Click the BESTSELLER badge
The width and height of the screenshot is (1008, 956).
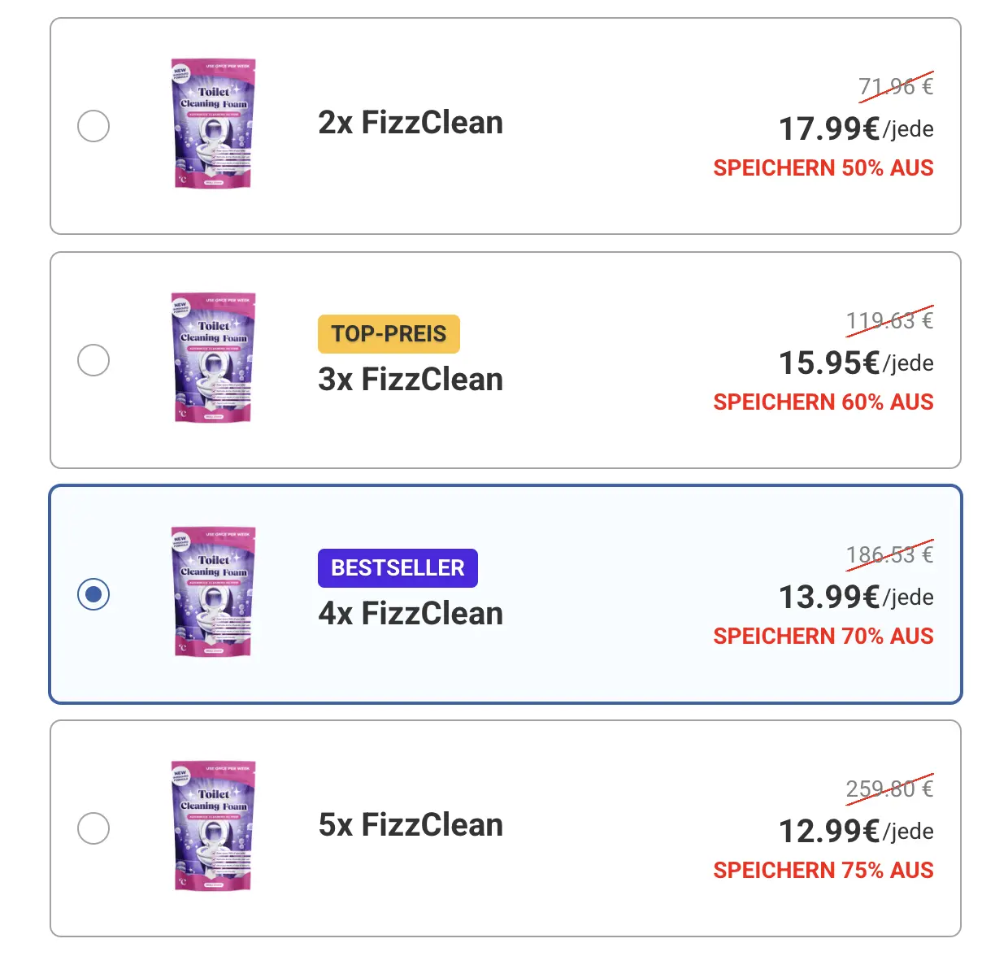[398, 567]
